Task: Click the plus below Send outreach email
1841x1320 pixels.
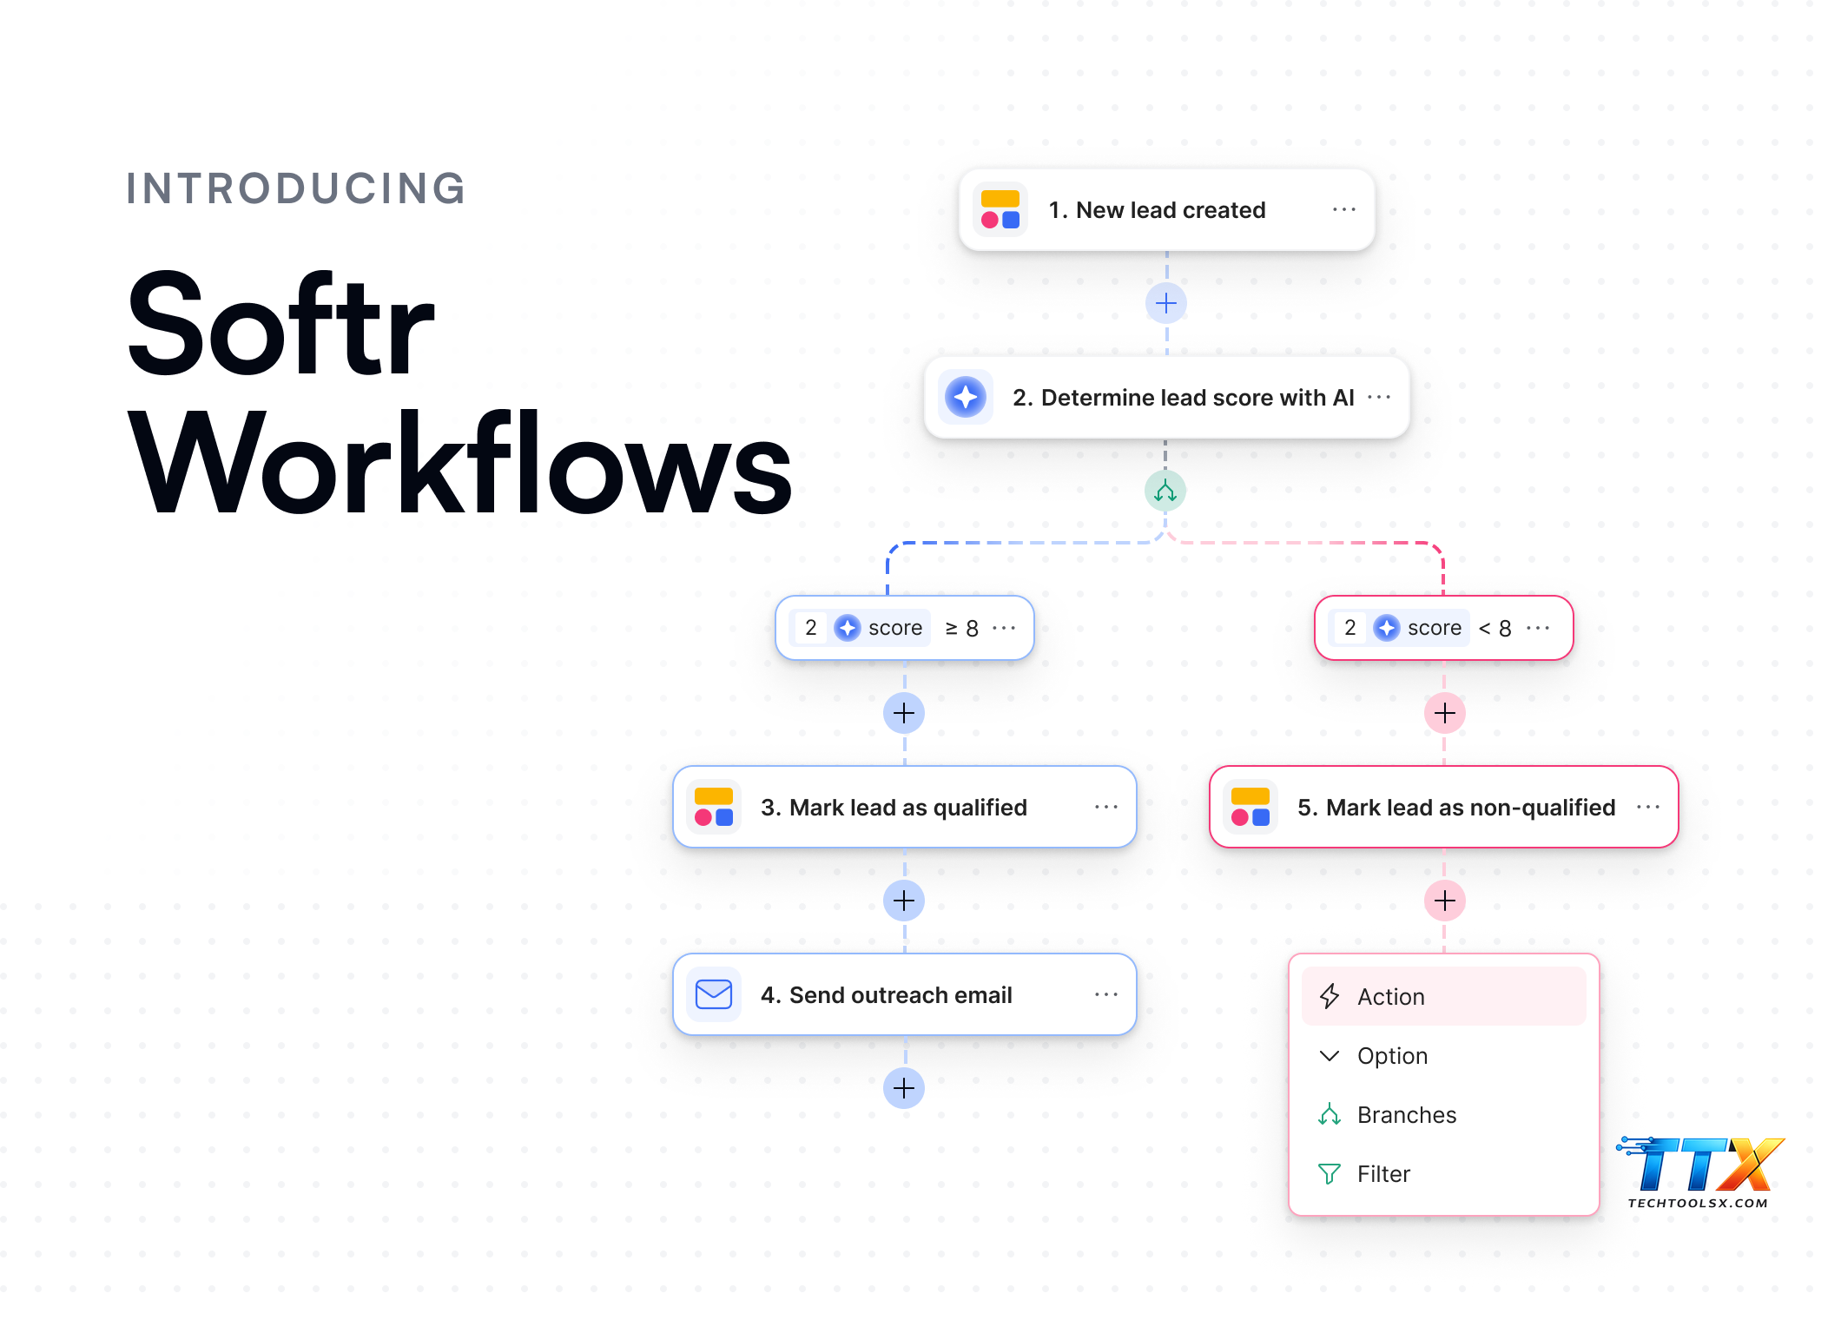Action: (x=904, y=1088)
